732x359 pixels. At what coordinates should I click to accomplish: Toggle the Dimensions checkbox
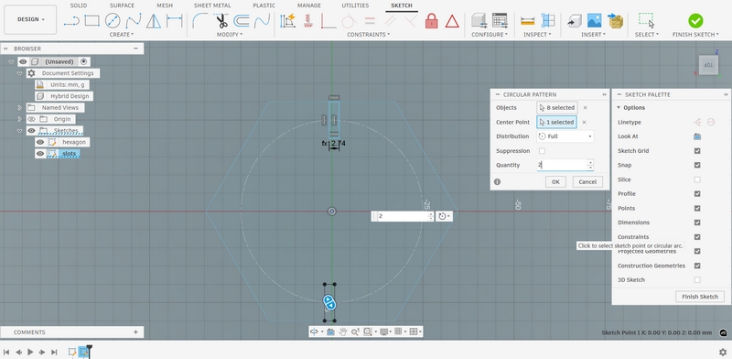click(x=697, y=223)
